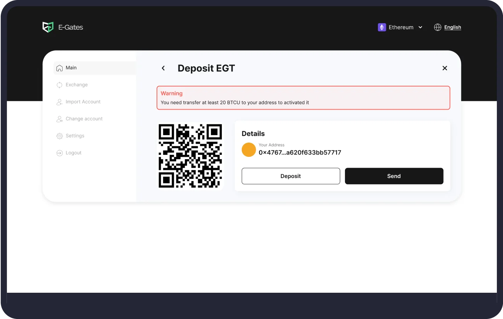Click the Exchange arrows icon

tap(59, 85)
